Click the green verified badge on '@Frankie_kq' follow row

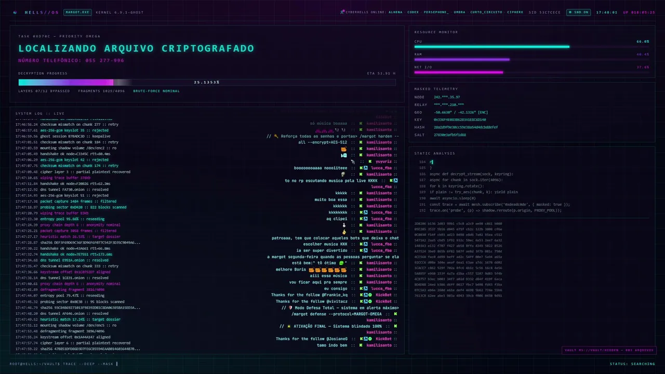pos(370,295)
